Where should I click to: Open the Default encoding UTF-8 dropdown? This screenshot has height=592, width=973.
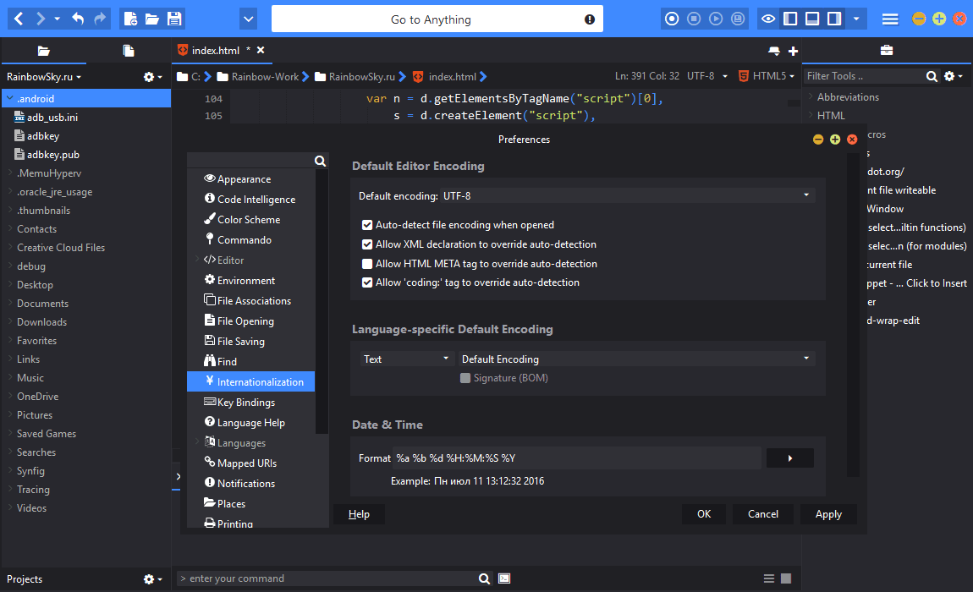click(627, 195)
